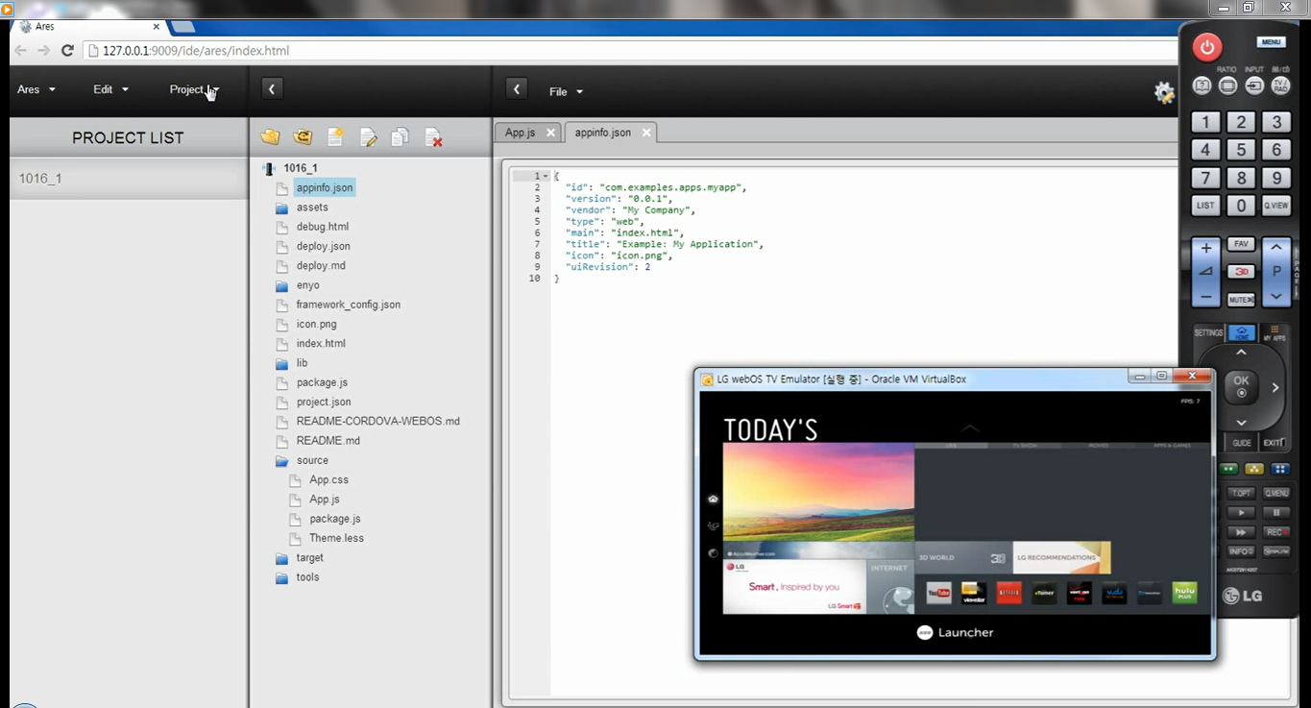The width and height of the screenshot is (1311, 708).
Task: Open index.html in the file tree
Action: click(x=321, y=343)
